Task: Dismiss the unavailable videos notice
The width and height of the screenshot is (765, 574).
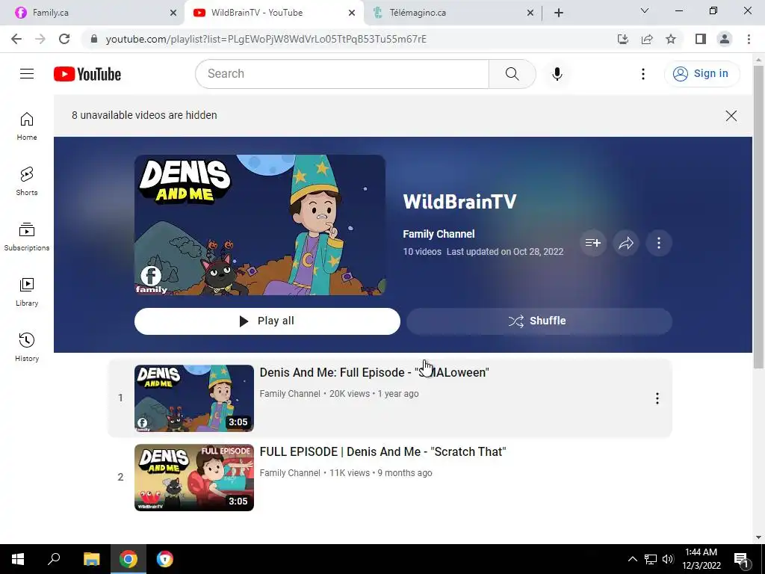Action: coord(731,116)
